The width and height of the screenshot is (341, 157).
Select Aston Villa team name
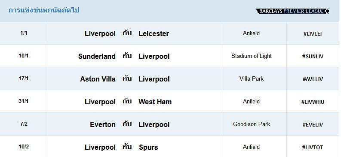[98, 79]
